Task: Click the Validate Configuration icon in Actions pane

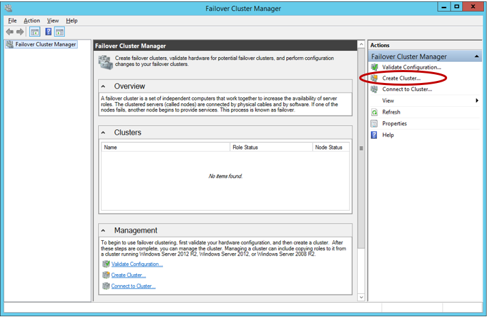Action: (x=374, y=67)
